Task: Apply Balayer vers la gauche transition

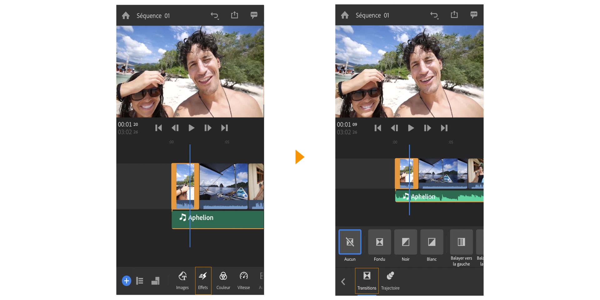Action: coord(461,242)
